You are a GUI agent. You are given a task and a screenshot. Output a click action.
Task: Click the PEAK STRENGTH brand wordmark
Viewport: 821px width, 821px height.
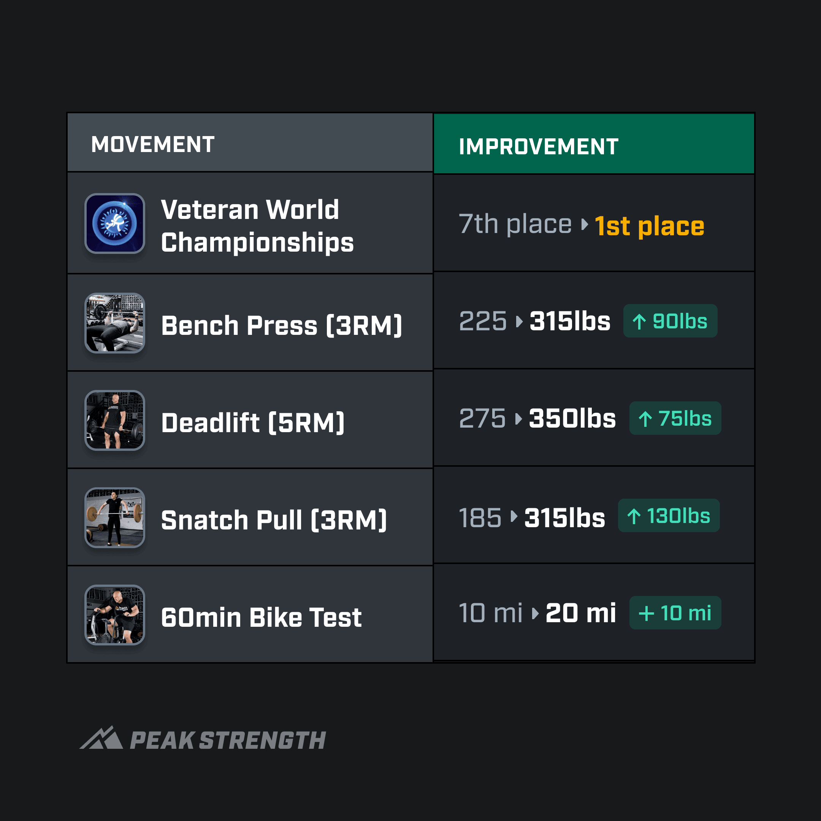coord(228,740)
